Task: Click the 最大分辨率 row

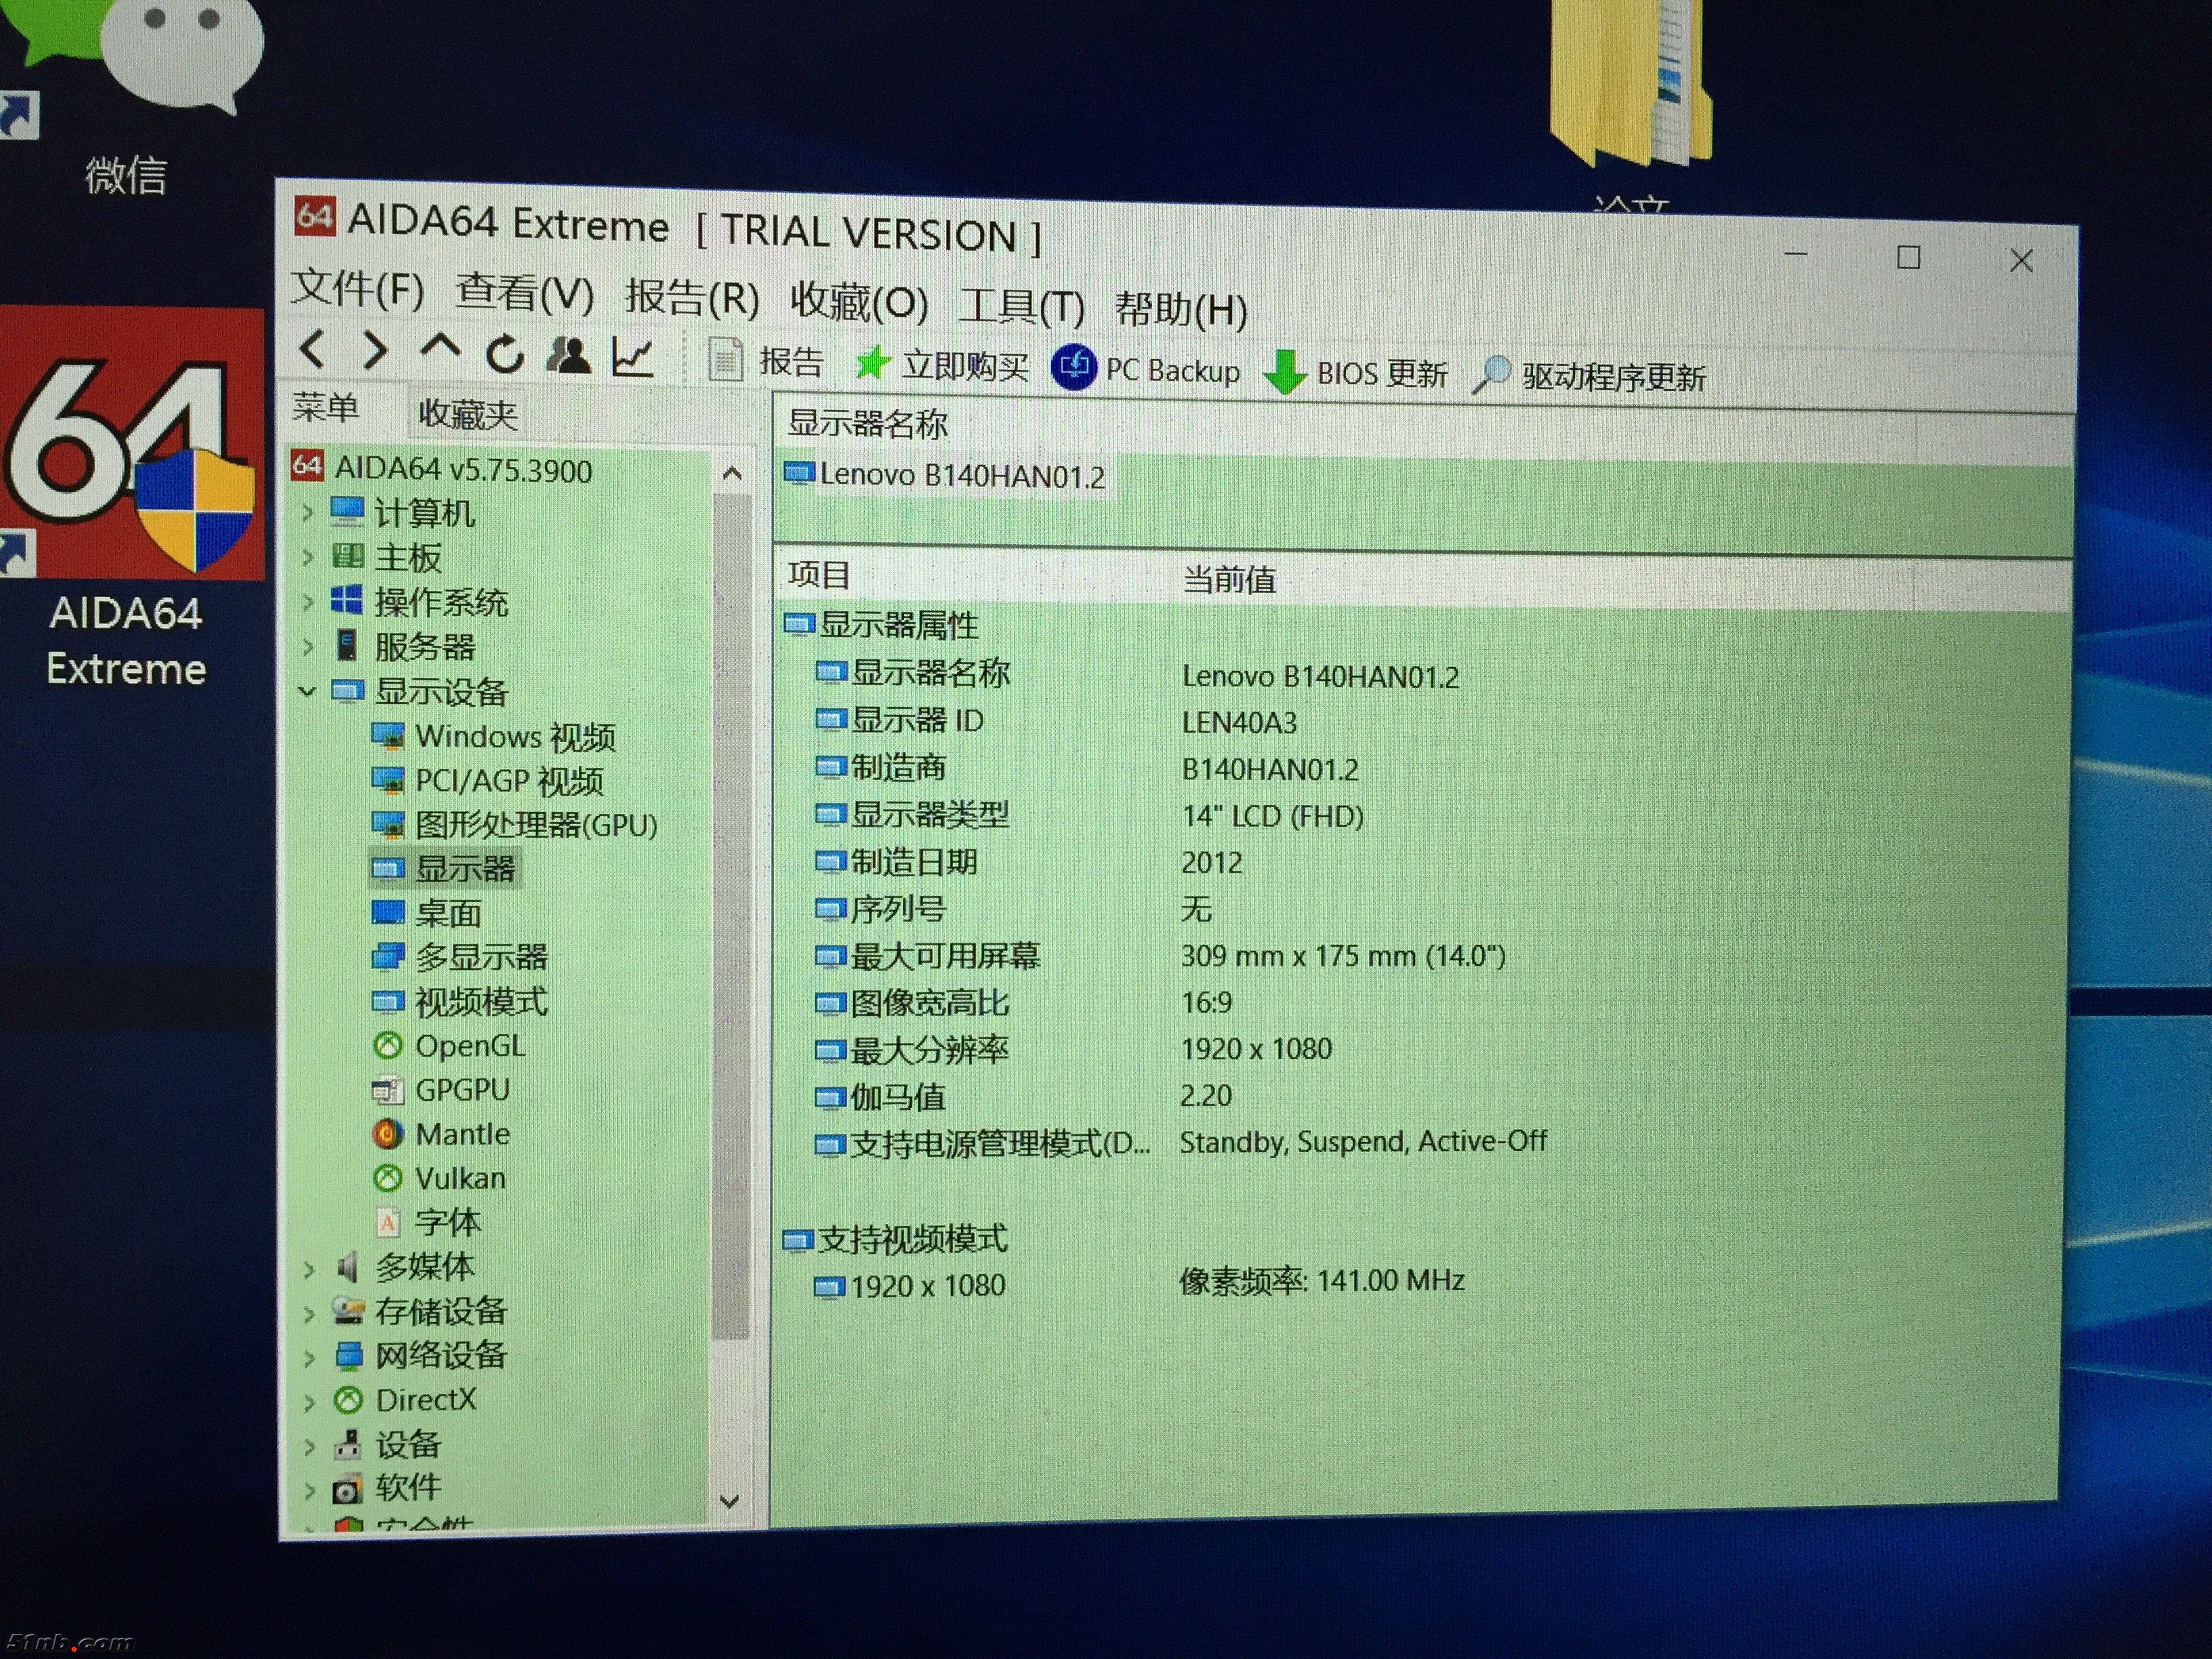Action: click(x=1073, y=1049)
